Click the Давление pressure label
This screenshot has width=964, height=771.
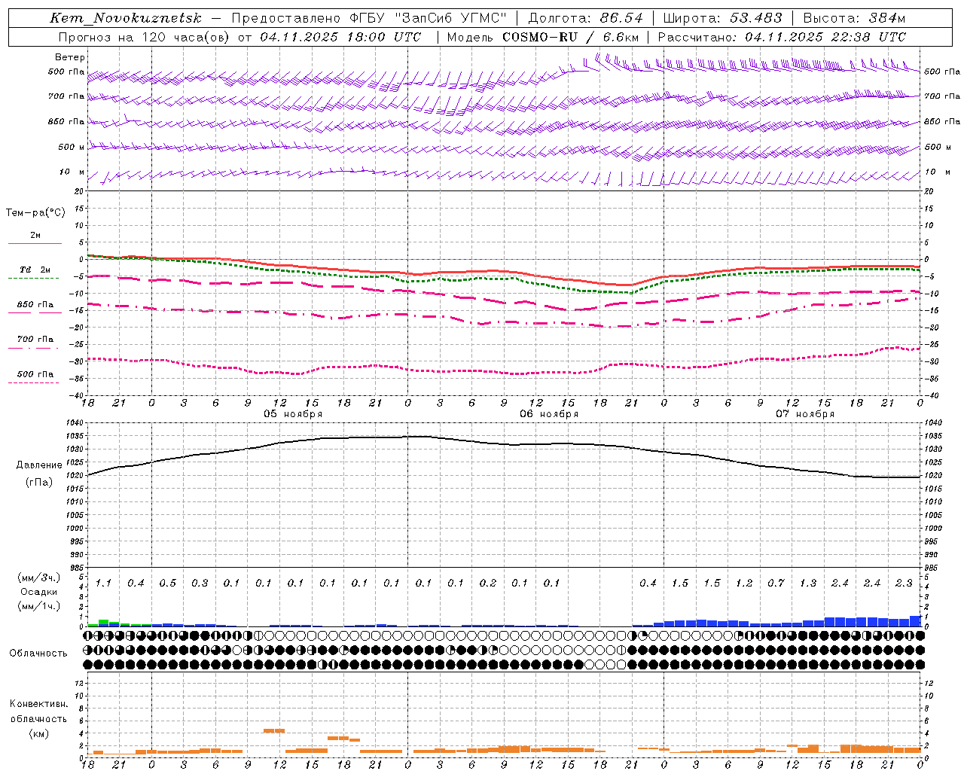pyautogui.click(x=39, y=465)
